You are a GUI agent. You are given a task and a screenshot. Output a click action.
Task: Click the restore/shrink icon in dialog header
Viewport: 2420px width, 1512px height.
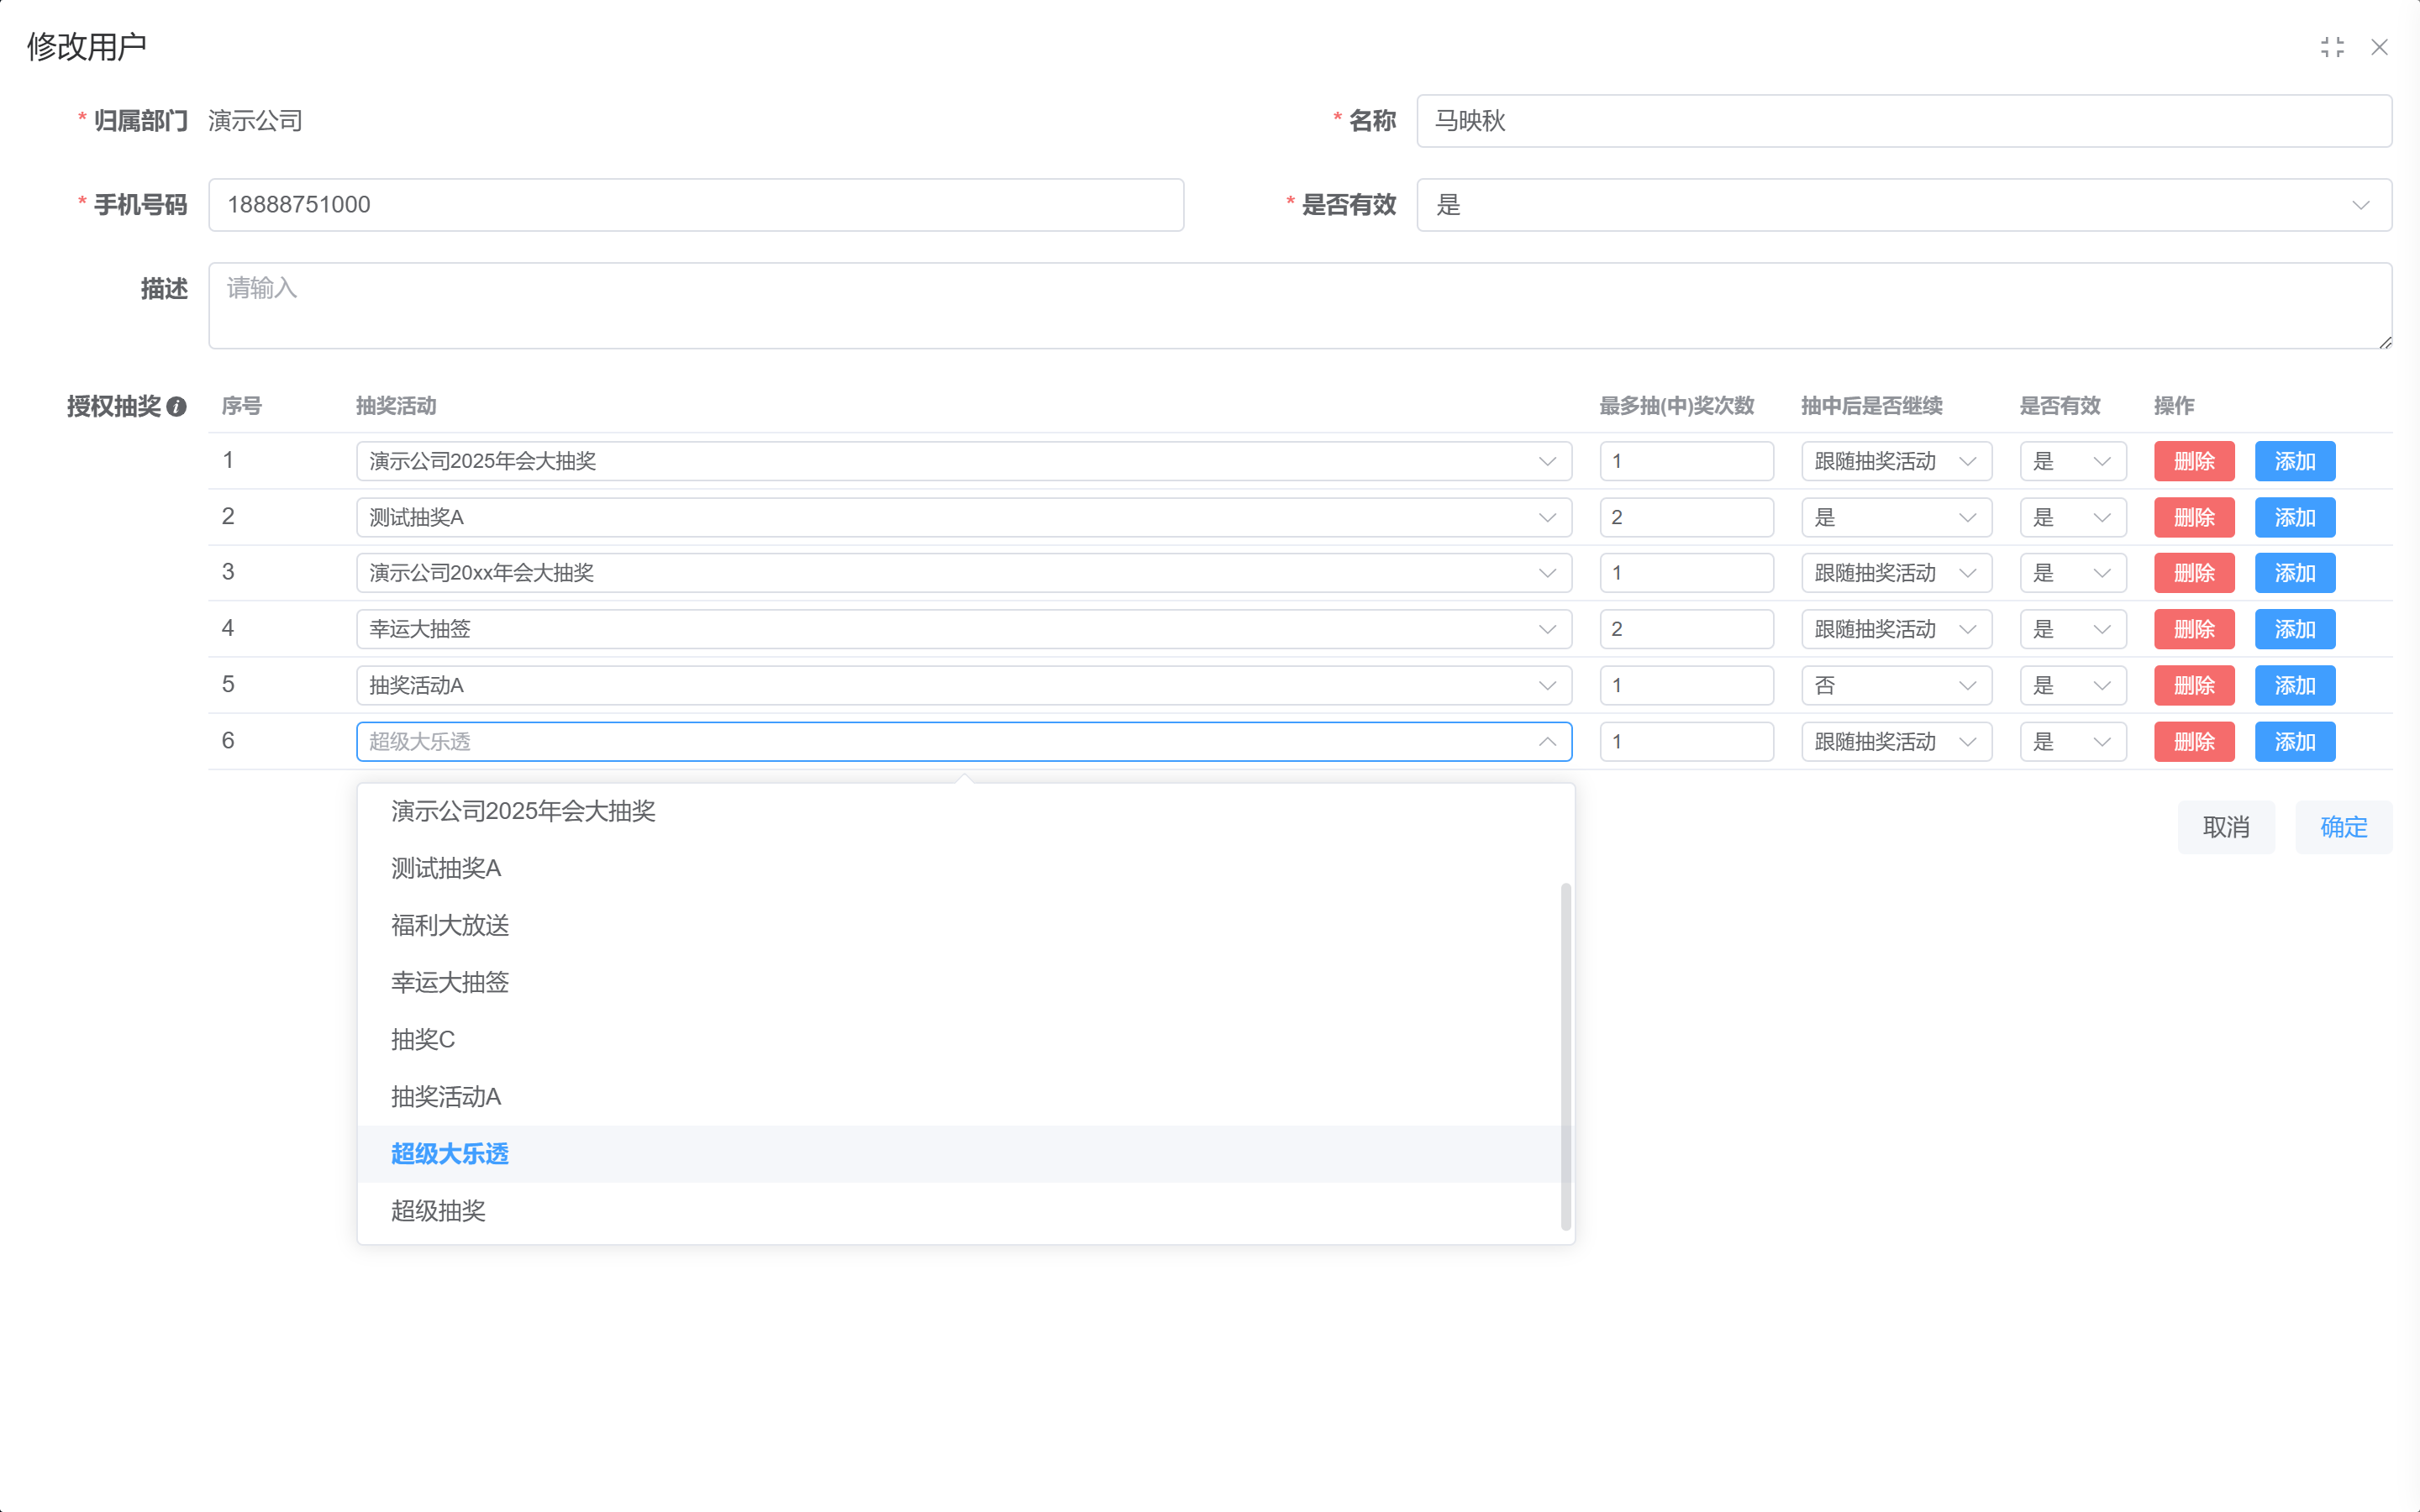(x=2334, y=46)
